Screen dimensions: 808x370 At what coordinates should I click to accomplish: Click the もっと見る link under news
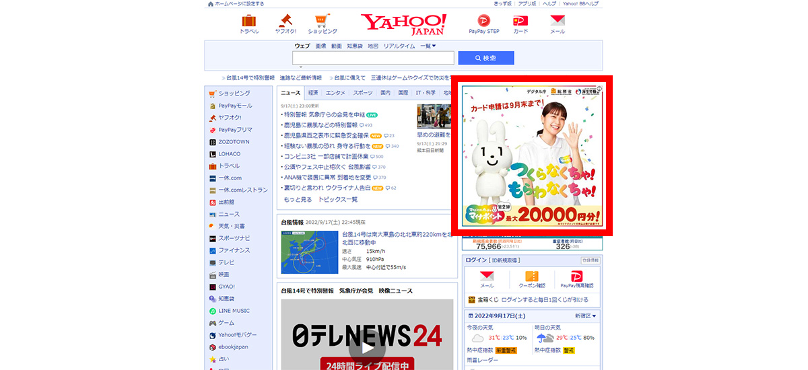tap(298, 200)
